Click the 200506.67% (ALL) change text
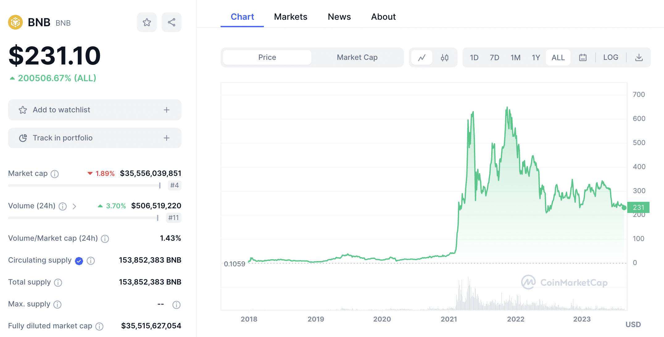The height and width of the screenshot is (337, 664). [x=57, y=78]
